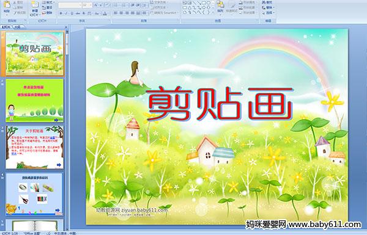Click the Find binoculars command
The height and width of the screenshot is (235, 367).
tap(267, 2)
